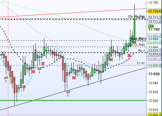Select the Piv J pivot label

141,51
